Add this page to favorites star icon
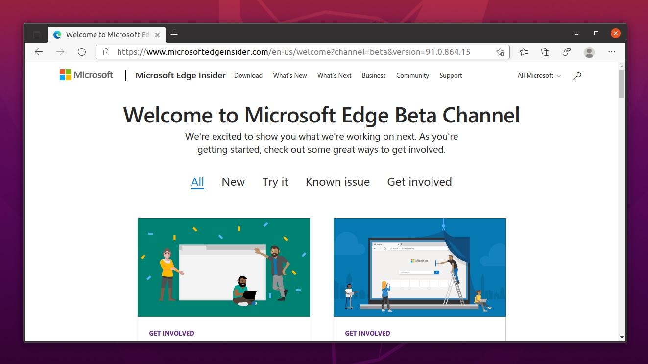 (500, 52)
